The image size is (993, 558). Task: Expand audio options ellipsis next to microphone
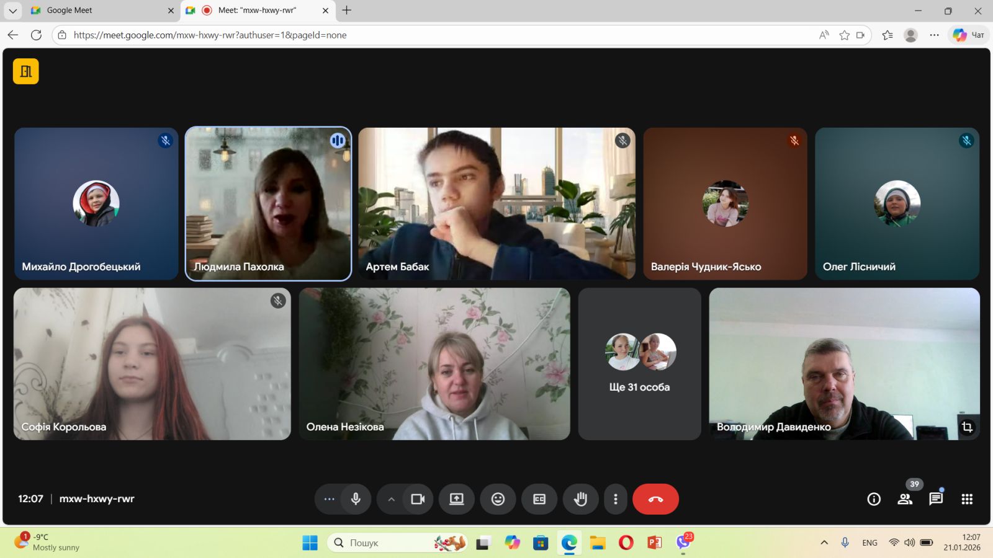pos(329,499)
